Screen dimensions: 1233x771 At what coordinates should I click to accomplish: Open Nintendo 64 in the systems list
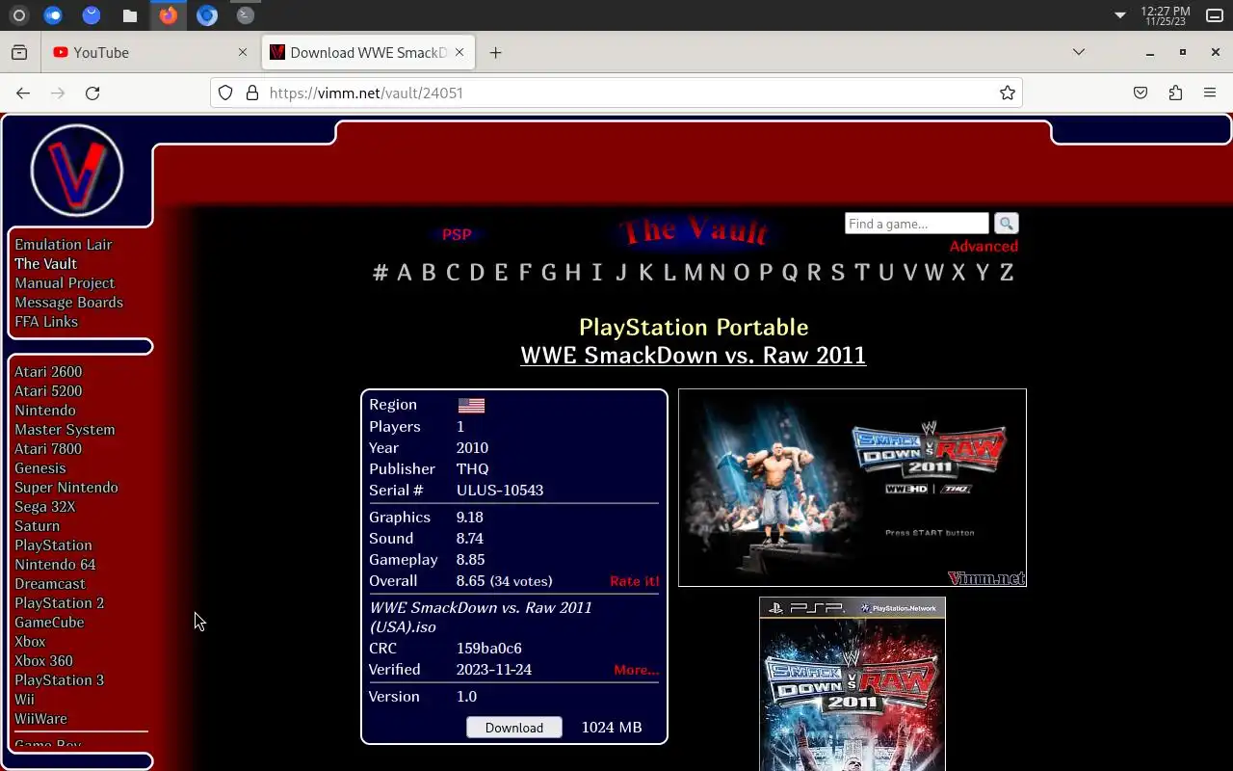55,565
